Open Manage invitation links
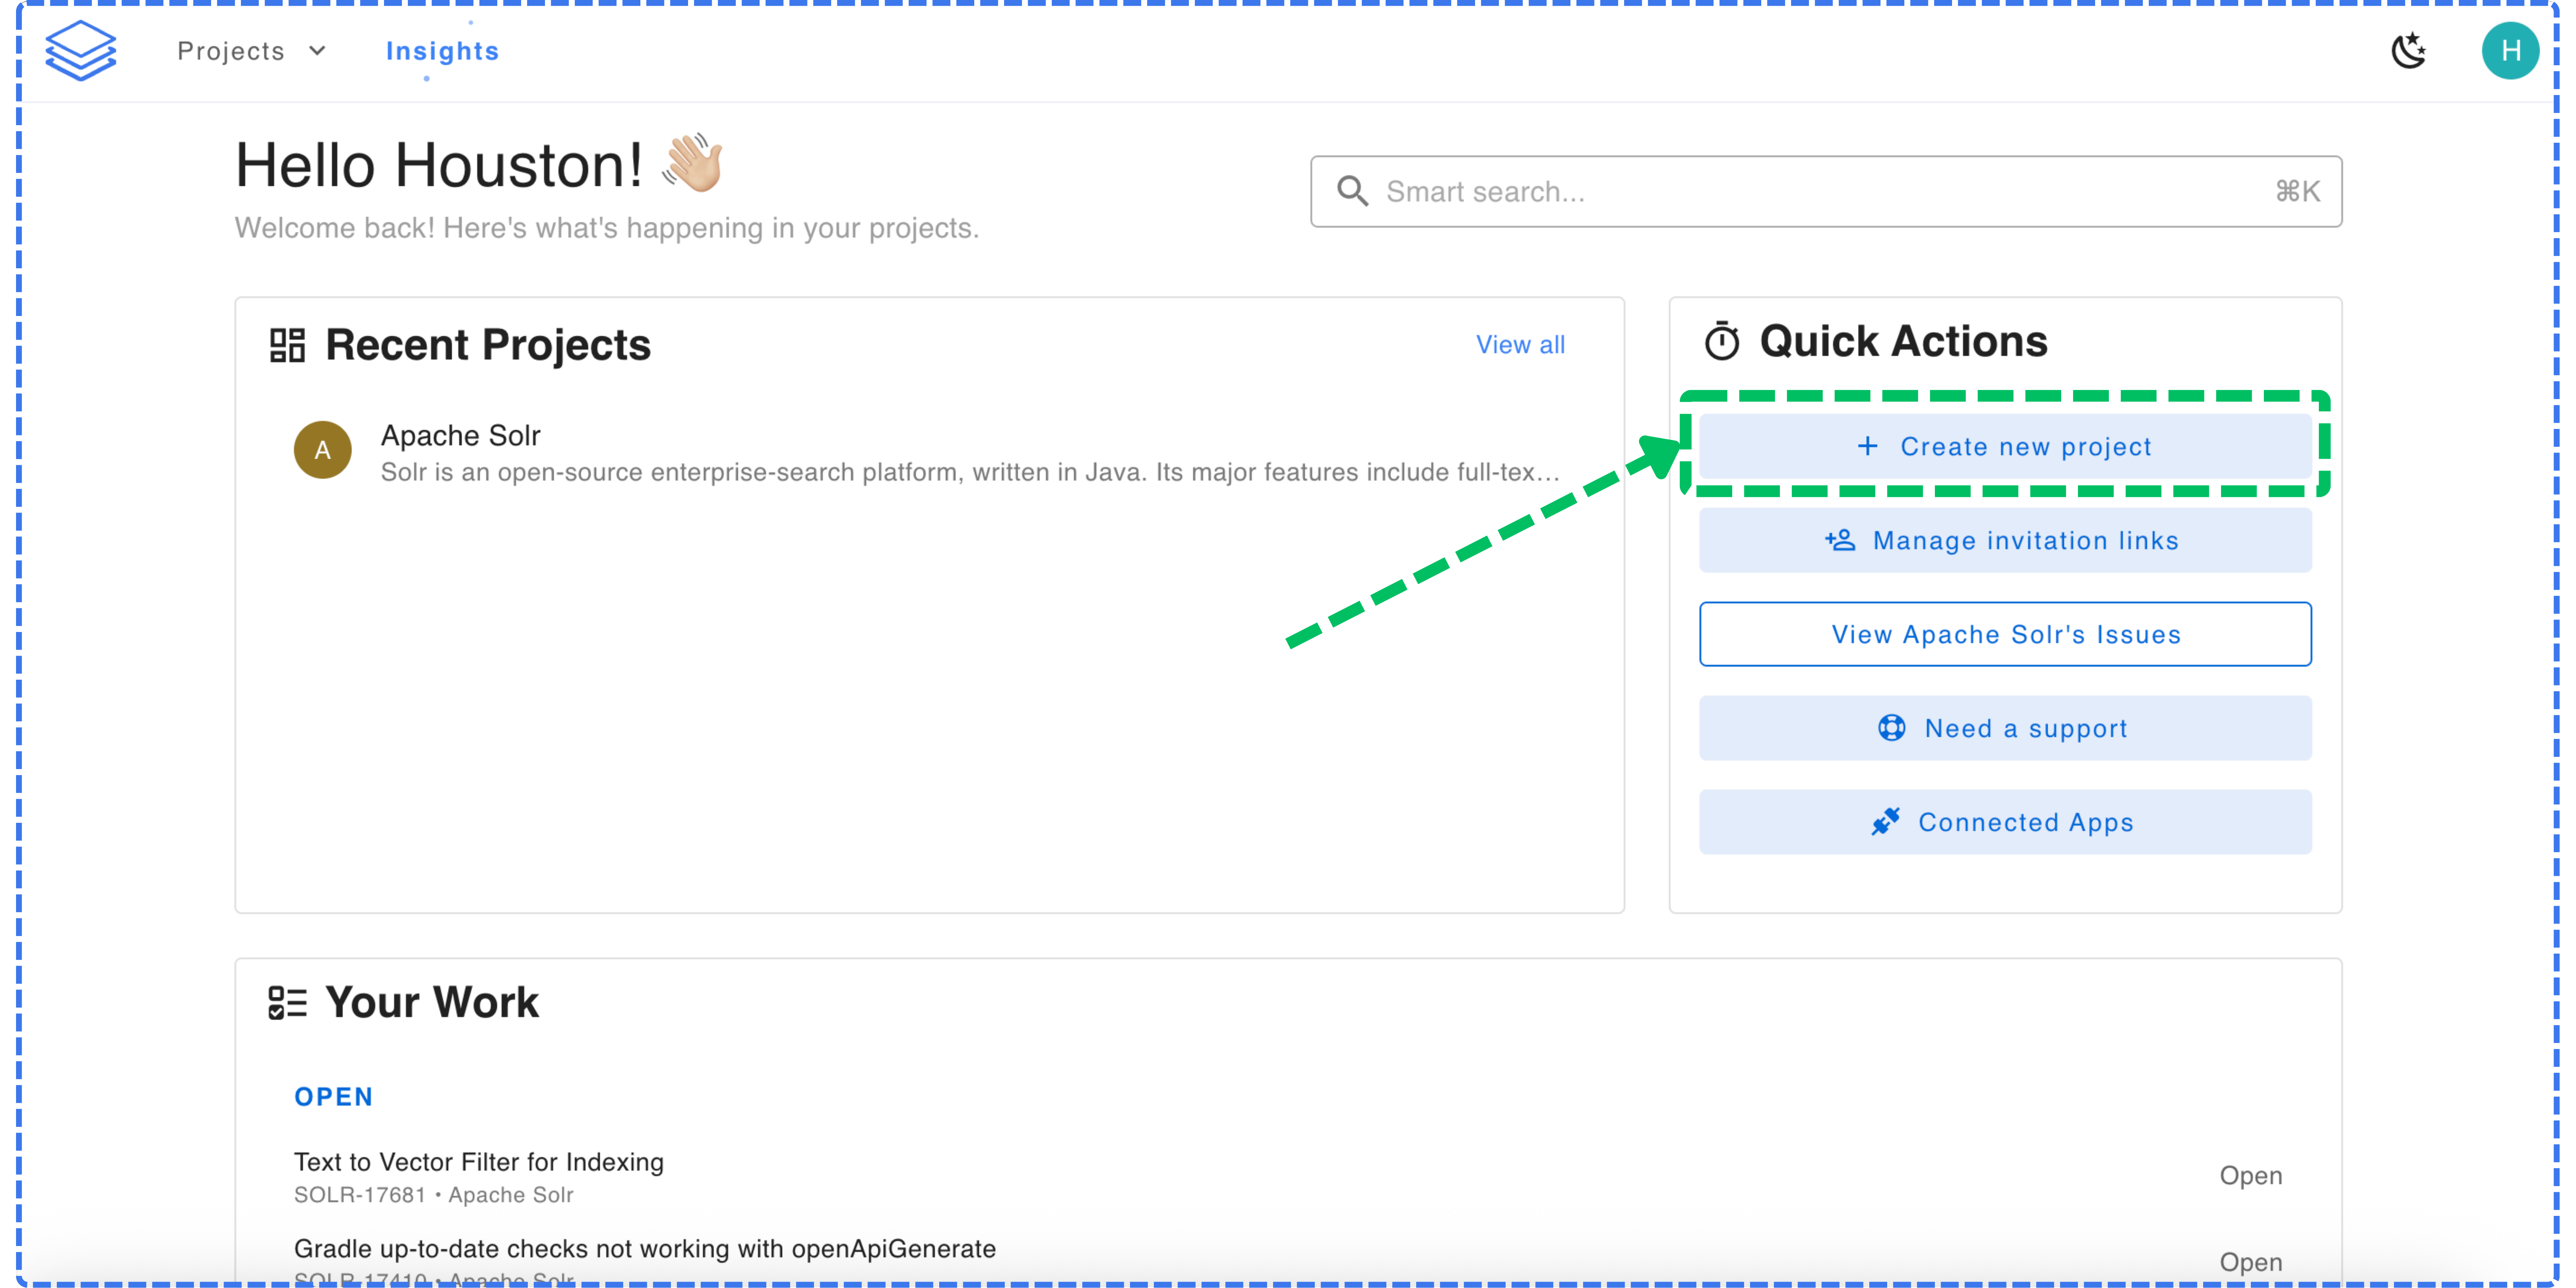 point(2005,540)
